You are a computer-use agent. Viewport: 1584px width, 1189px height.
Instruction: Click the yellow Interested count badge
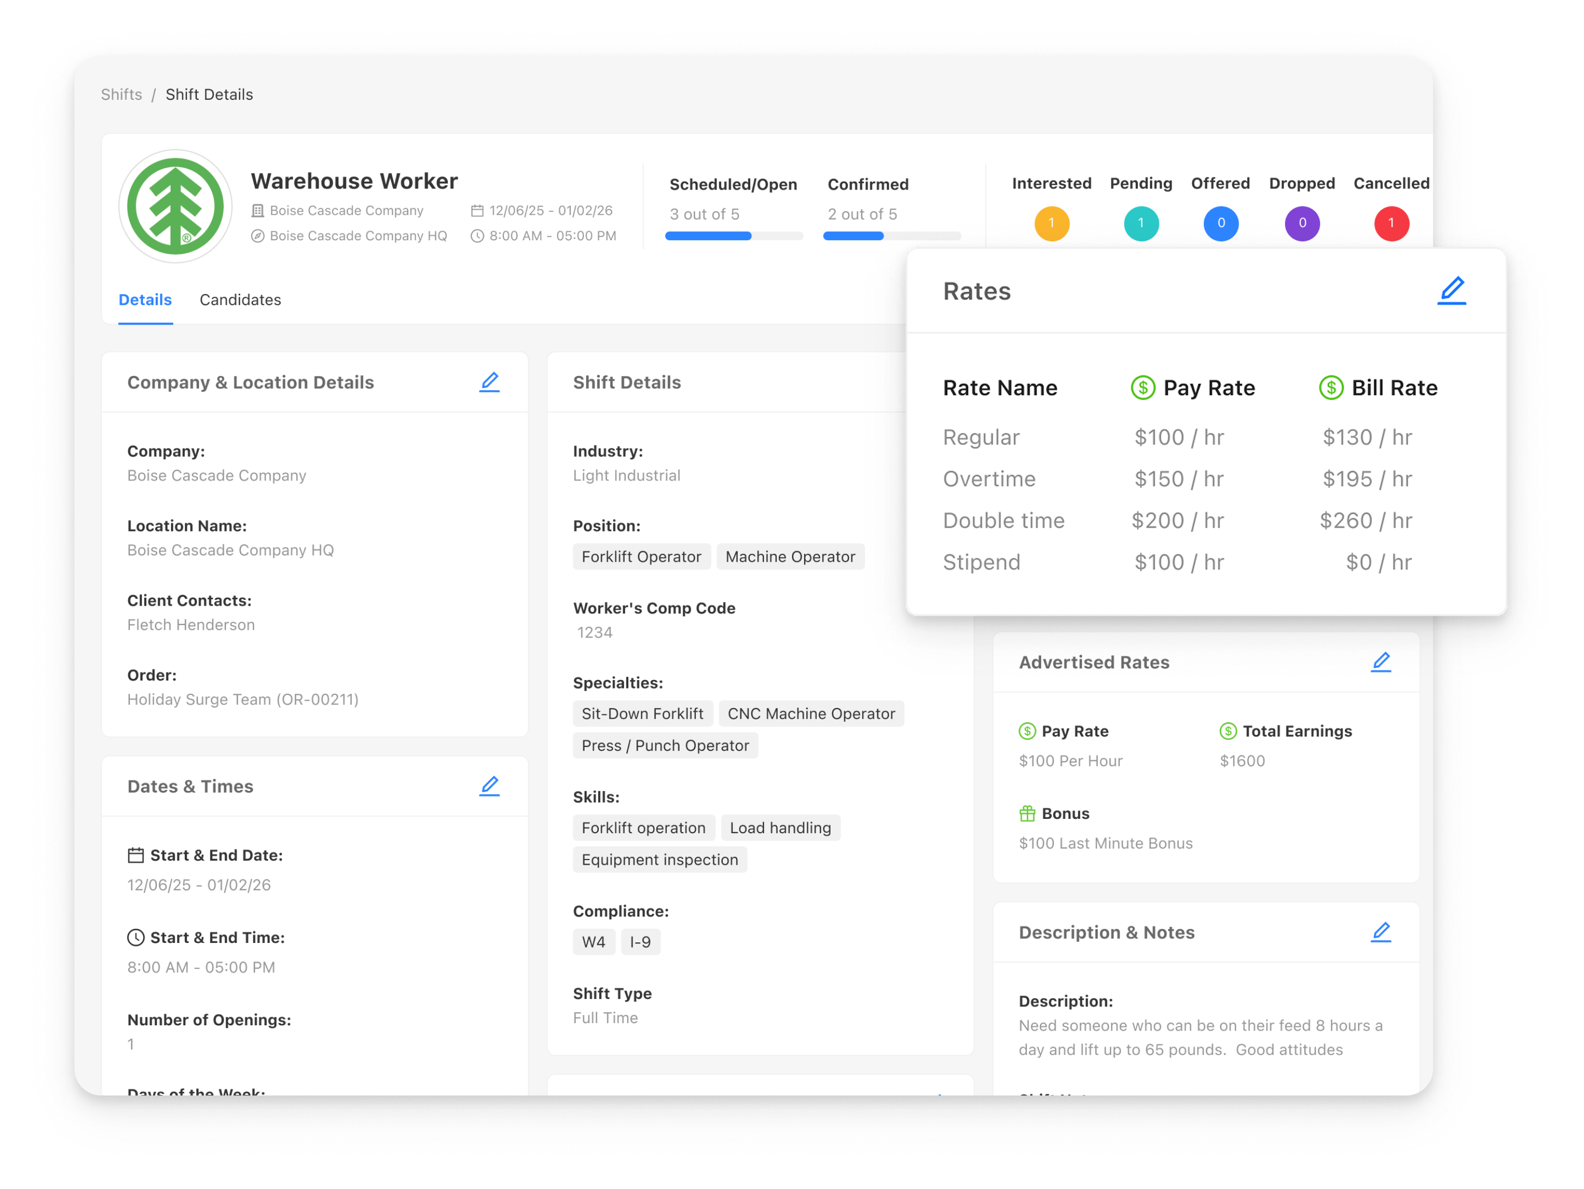1052,223
